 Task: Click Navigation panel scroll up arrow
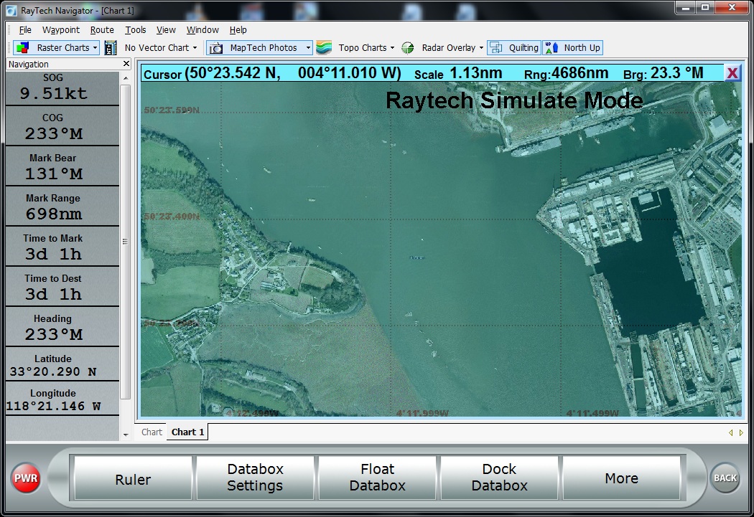[x=126, y=78]
